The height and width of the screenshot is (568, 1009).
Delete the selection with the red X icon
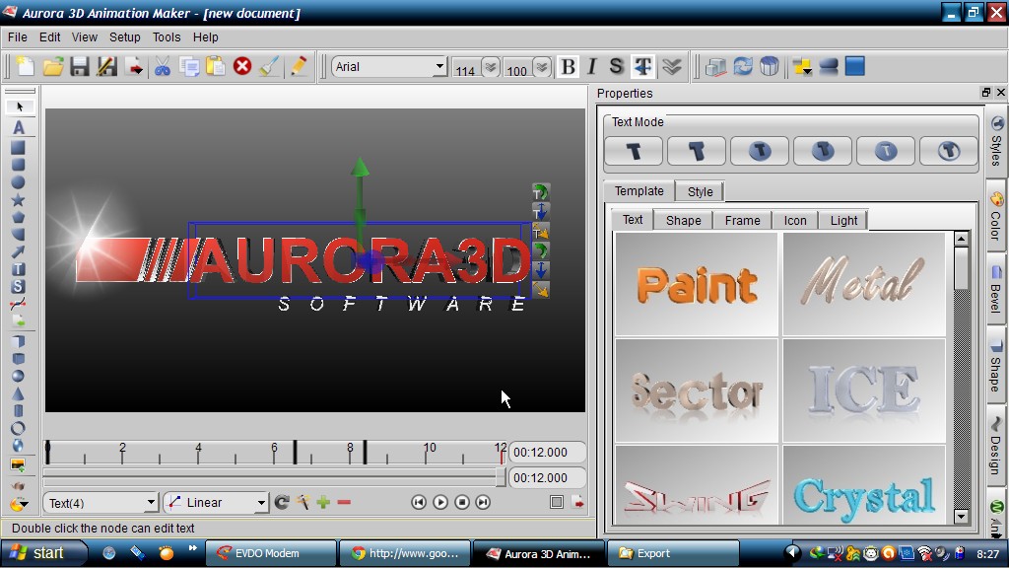point(242,66)
